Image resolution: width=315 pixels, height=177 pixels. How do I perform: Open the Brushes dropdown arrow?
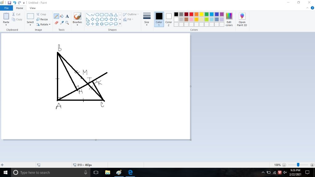click(77, 25)
